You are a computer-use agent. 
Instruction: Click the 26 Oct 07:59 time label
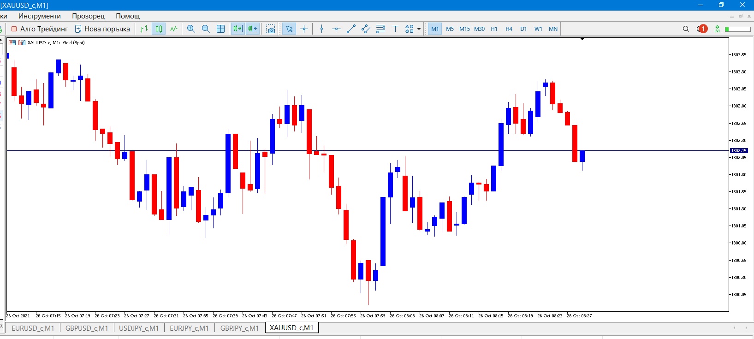(373, 316)
